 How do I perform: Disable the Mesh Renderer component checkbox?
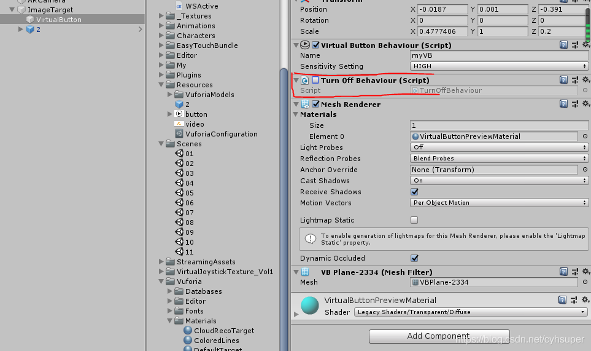pyautogui.click(x=316, y=104)
